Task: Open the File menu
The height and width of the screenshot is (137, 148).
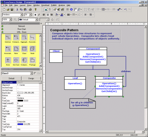Action: (6, 5)
